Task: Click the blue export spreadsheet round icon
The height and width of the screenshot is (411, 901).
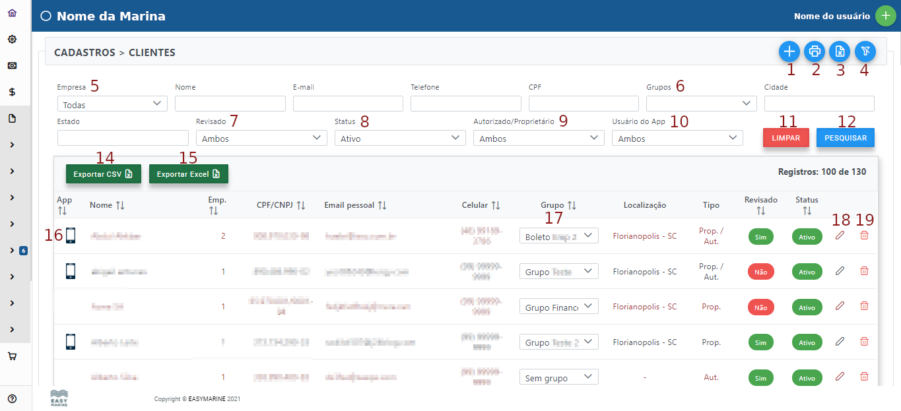Action: 840,51
